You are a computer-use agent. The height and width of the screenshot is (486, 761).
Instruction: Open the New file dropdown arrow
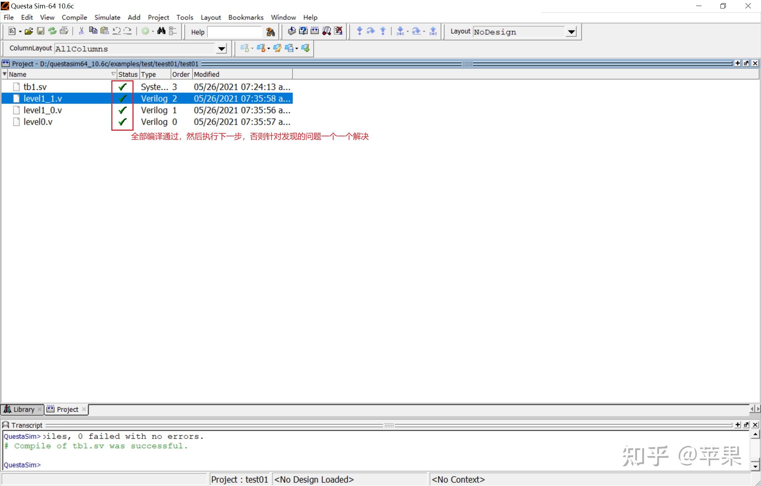[20, 32]
